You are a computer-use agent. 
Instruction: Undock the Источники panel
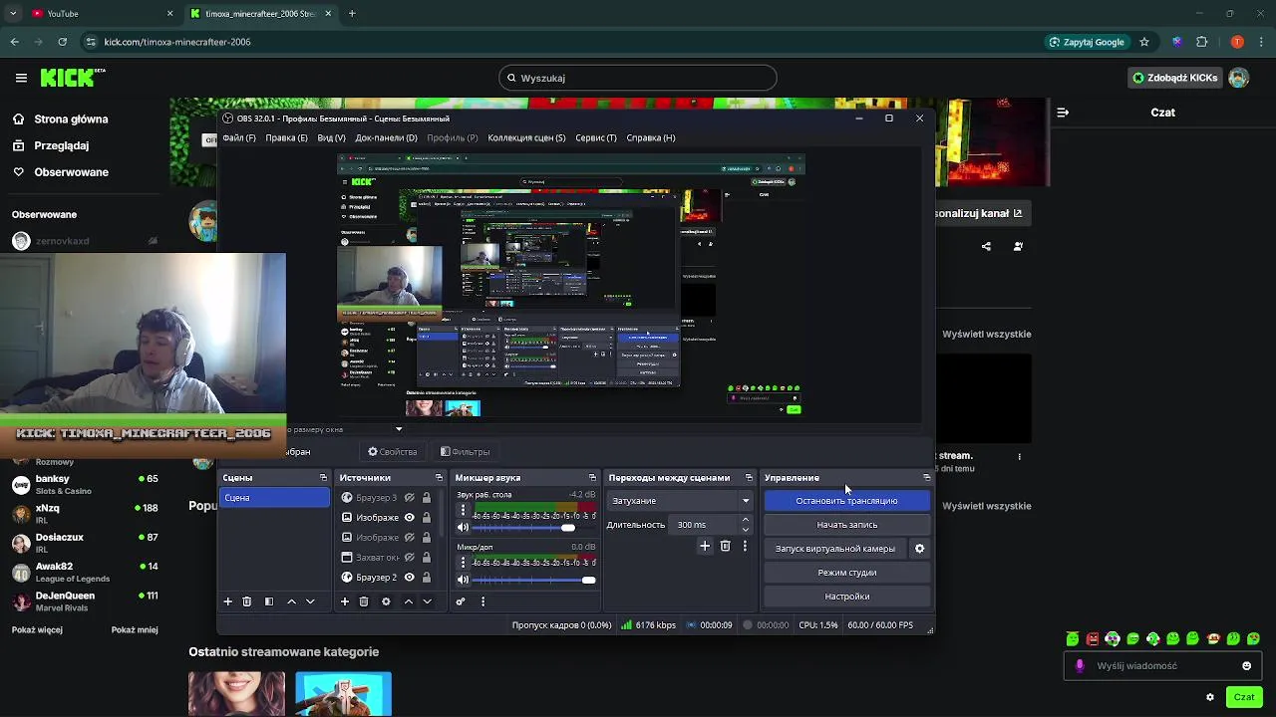coord(439,478)
